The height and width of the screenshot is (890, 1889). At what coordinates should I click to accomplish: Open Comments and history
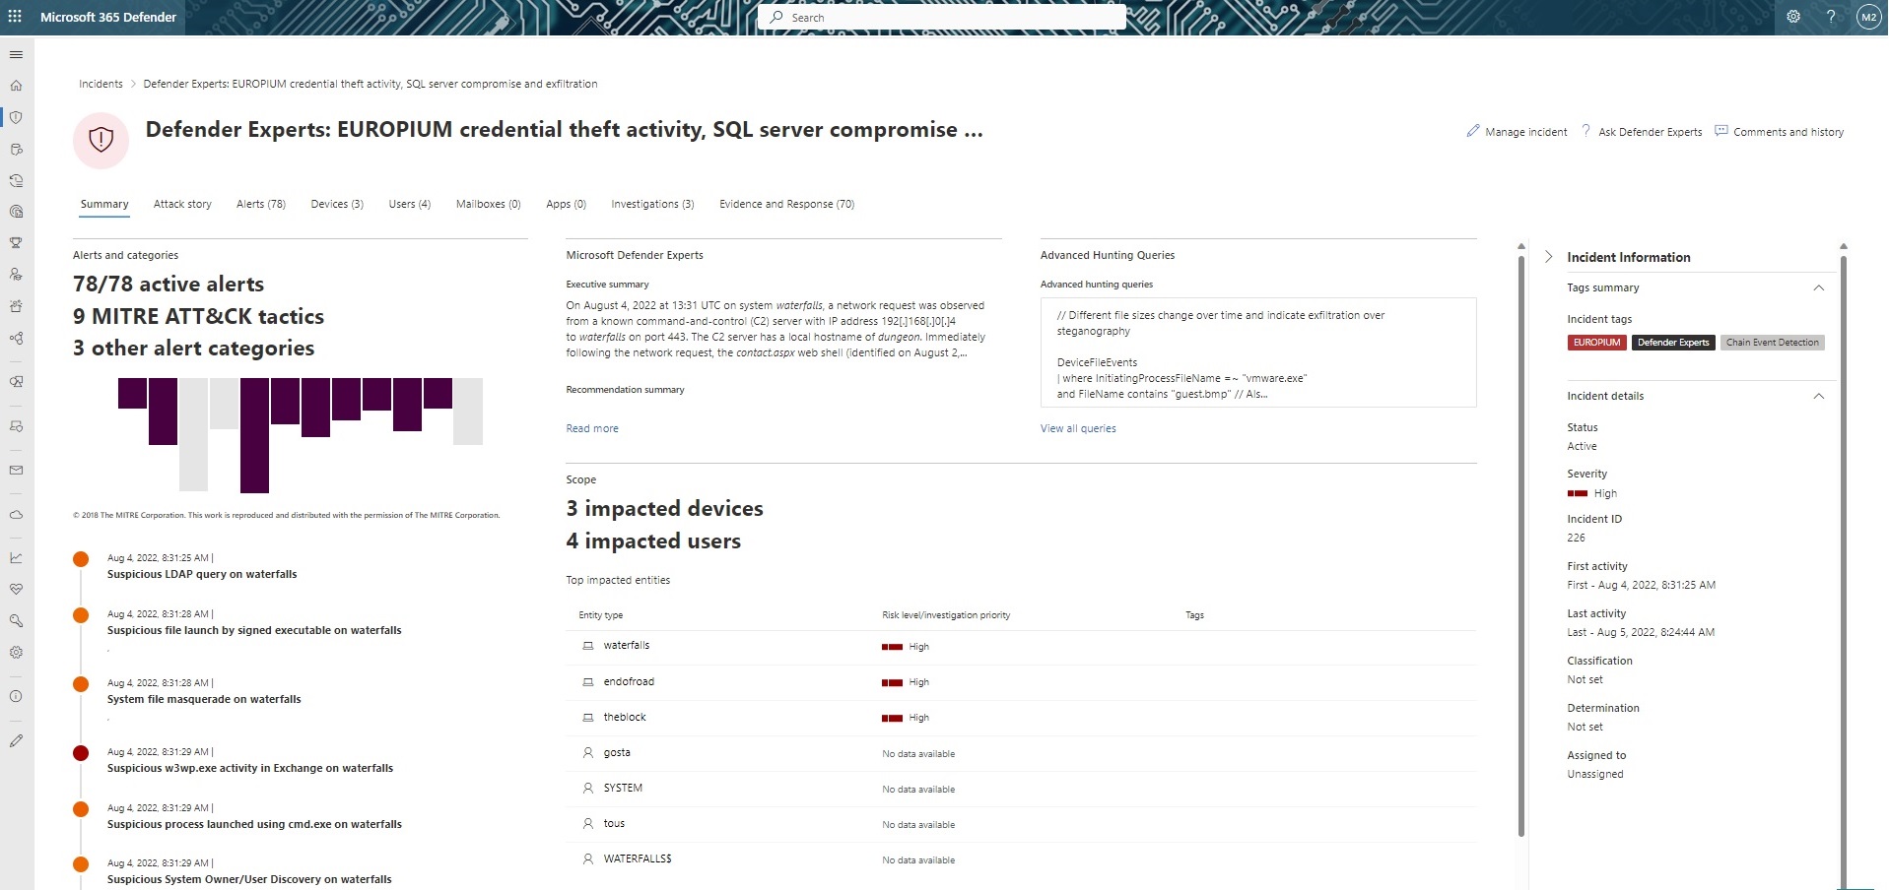[1779, 132]
